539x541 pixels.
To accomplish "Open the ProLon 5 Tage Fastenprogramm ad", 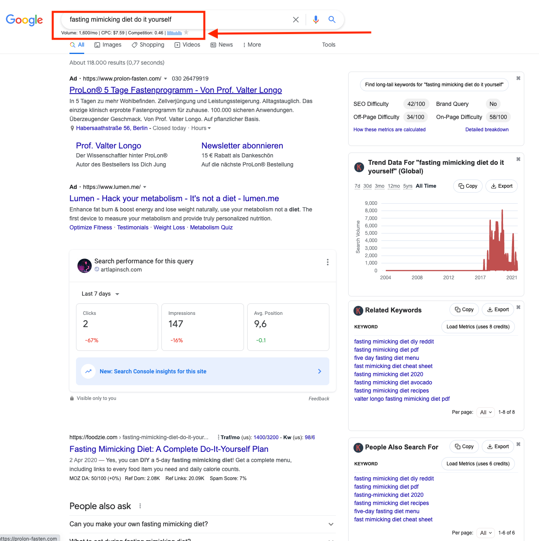I will [x=176, y=90].
